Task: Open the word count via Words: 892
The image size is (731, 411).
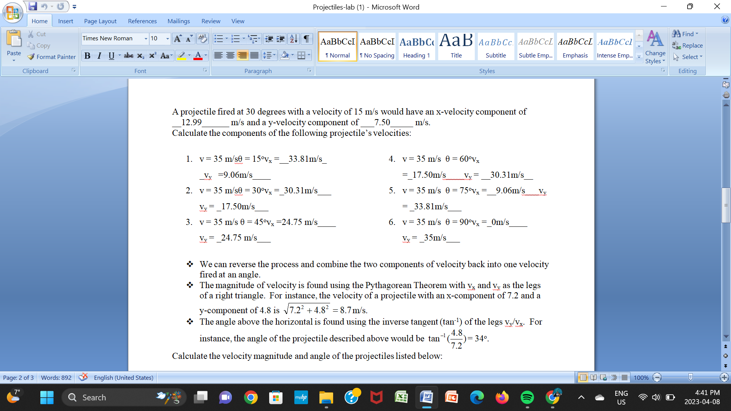Action: tap(56, 378)
